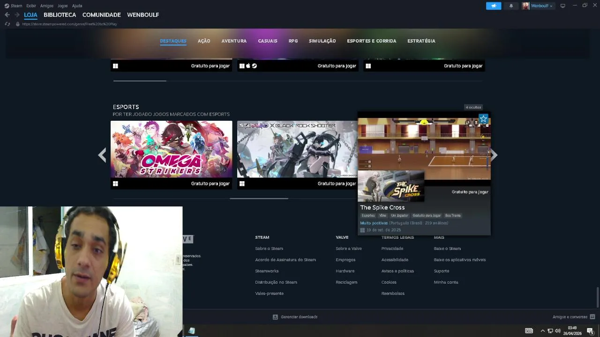Go back with the browser back arrow
This screenshot has height=337, width=600.
click(7, 15)
